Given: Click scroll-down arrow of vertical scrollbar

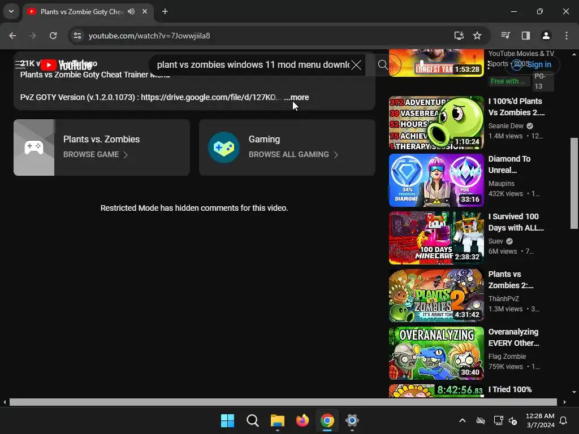Looking at the screenshot, I should click(x=574, y=392).
